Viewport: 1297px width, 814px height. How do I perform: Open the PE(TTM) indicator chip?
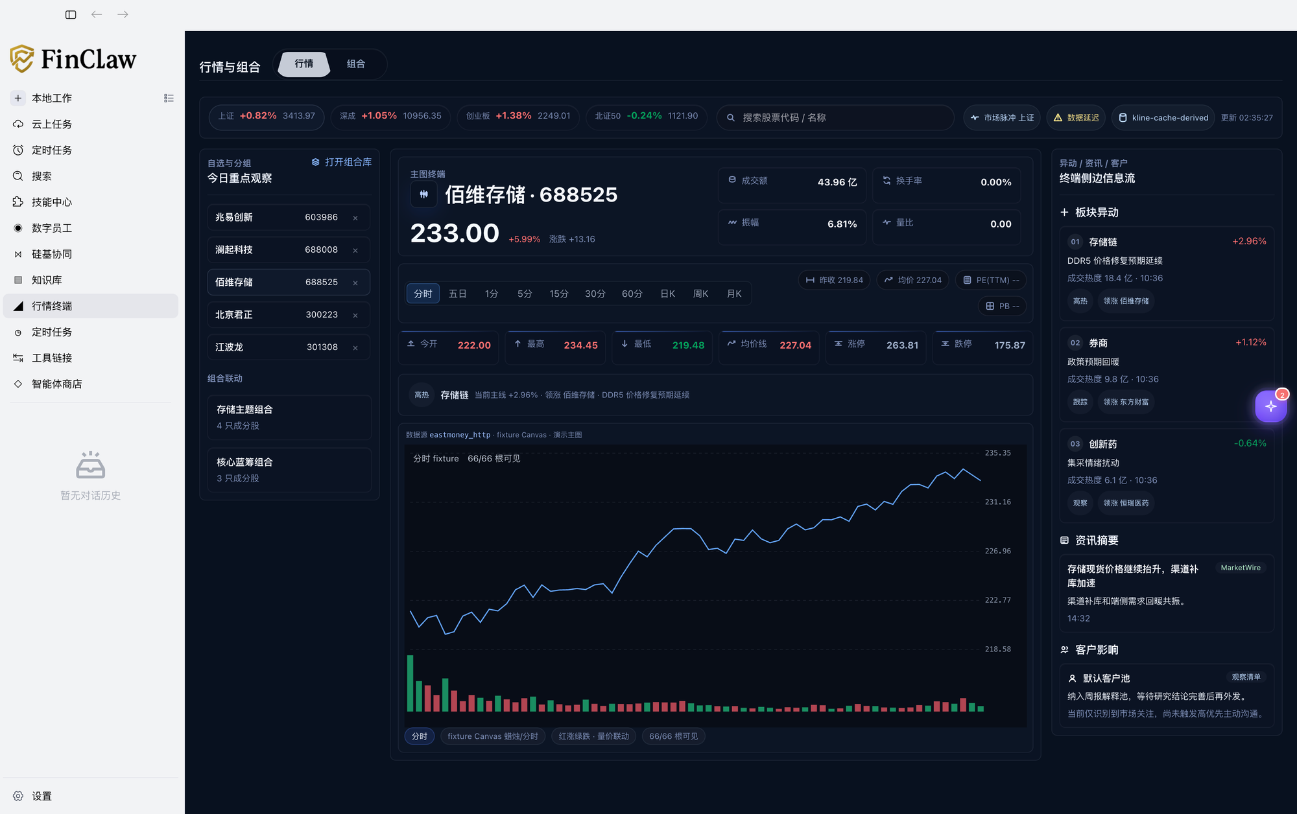coord(991,280)
